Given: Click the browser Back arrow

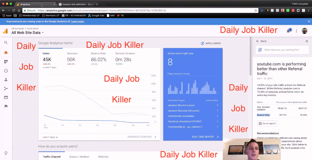Looking at the screenshot, I should 3,10.
